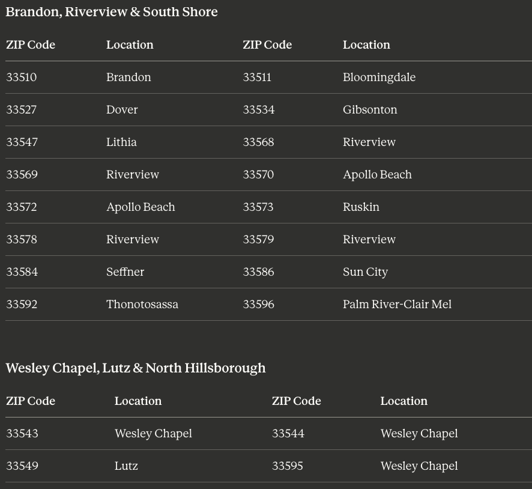The height and width of the screenshot is (489, 532).
Task: Click ZIP code 33547
Action: (22, 142)
